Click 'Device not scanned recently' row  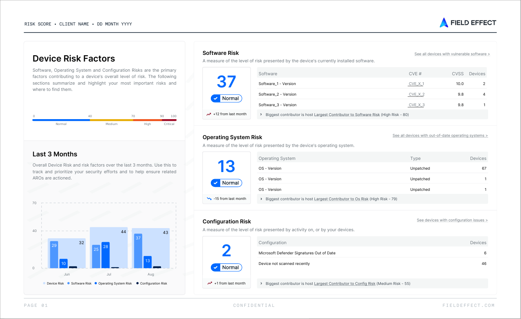(372, 264)
